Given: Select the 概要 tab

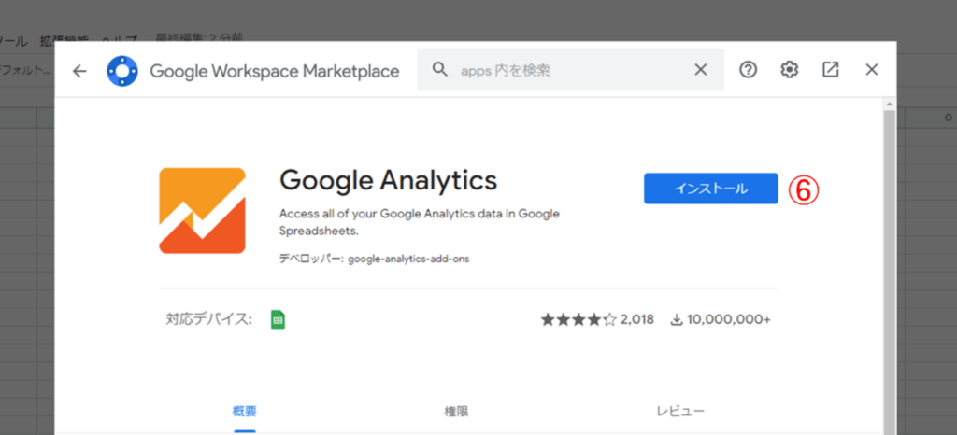Looking at the screenshot, I should tap(245, 411).
